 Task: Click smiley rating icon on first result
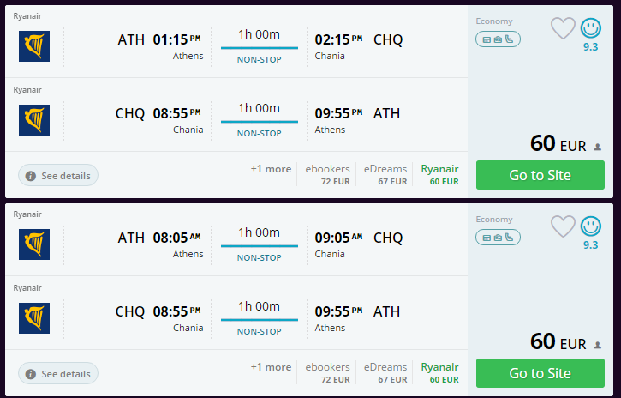coord(591,28)
